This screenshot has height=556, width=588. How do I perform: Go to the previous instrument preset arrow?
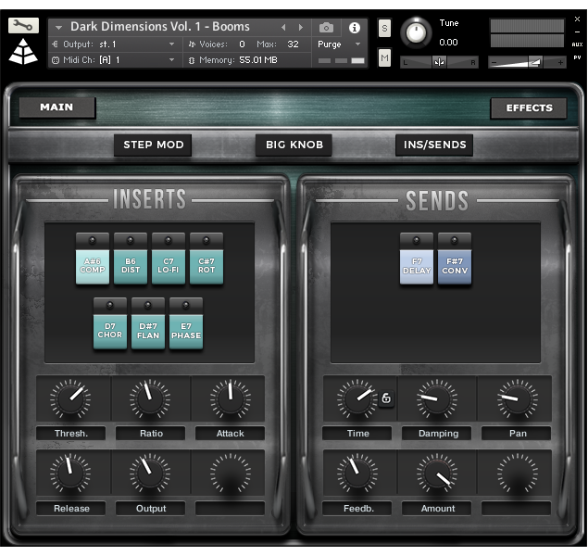click(x=283, y=28)
